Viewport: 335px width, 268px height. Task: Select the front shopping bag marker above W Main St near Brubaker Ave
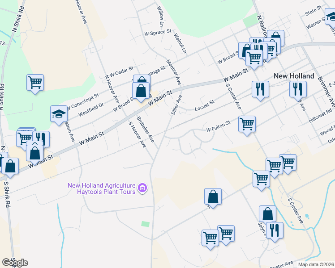pos(141,92)
